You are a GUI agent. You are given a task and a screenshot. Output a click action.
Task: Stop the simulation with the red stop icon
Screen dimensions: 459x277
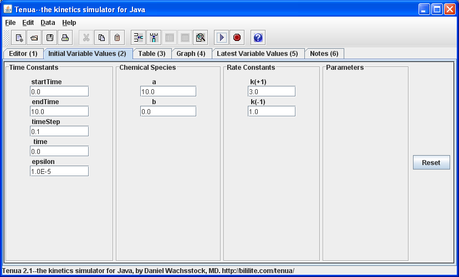pyautogui.click(x=237, y=38)
